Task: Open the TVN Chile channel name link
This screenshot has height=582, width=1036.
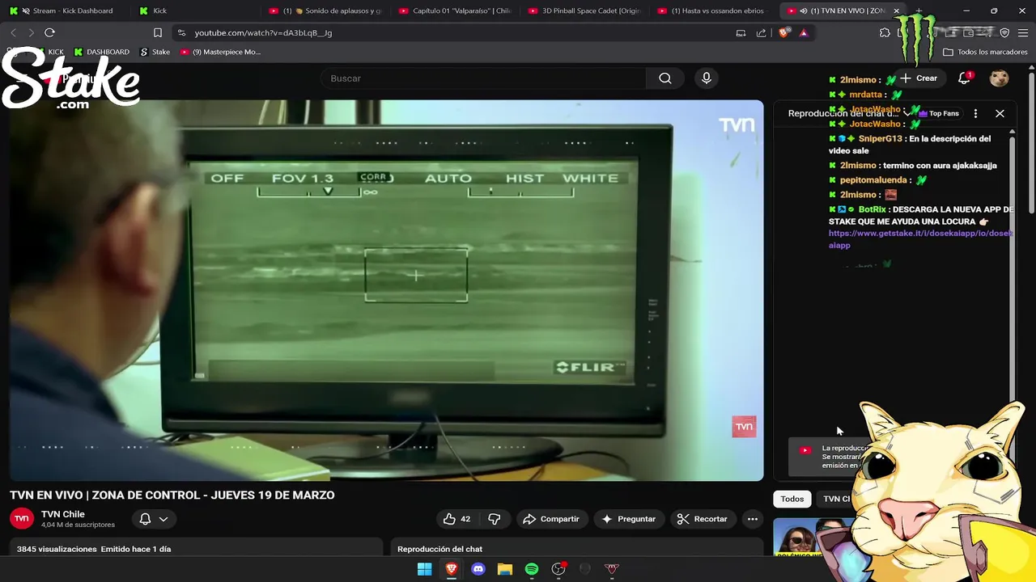Action: click(x=63, y=514)
